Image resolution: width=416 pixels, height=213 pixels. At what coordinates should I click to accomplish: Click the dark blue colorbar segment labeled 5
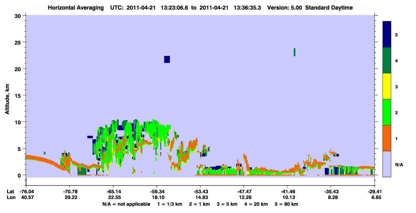point(387,34)
